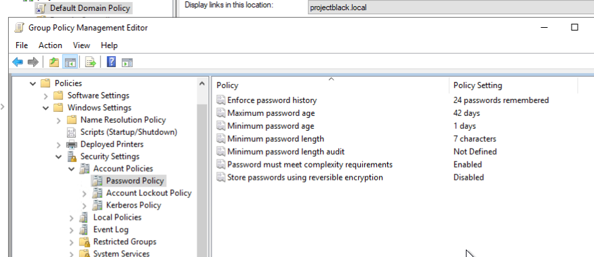
Task: Click the Back arrow toolbar icon
Action: point(18,62)
